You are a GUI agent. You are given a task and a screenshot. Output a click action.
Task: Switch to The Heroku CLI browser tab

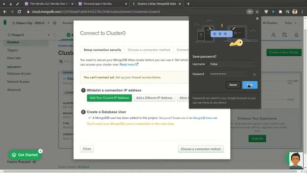pyautogui.click(x=49, y=4)
